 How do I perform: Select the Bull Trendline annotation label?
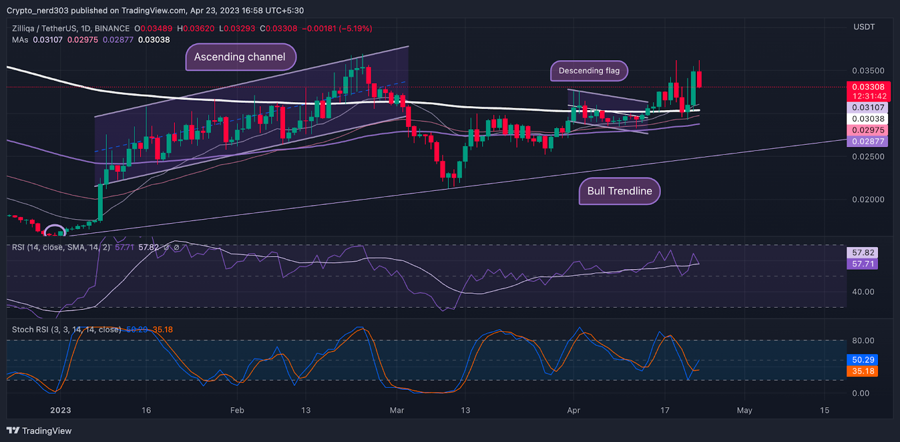click(x=619, y=191)
